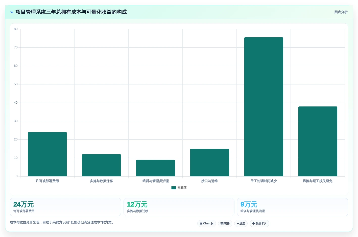
Task: Click the 许可或部署费用 bar in the chart
Action: pos(47,154)
